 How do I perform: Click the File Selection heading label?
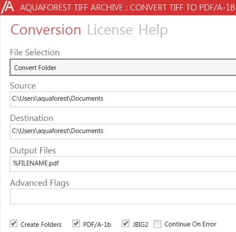(35, 52)
